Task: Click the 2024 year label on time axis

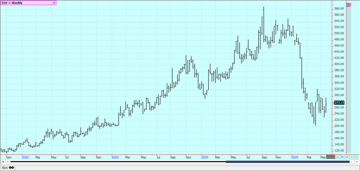Action: click(x=205, y=157)
